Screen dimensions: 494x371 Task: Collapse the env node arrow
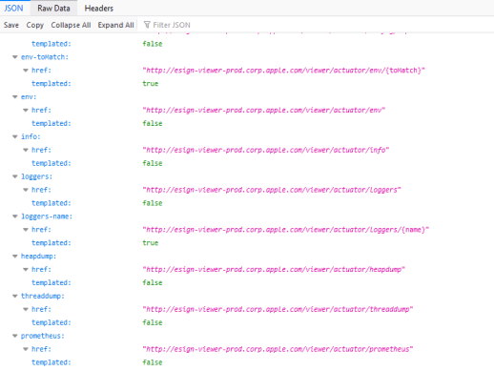(x=14, y=97)
